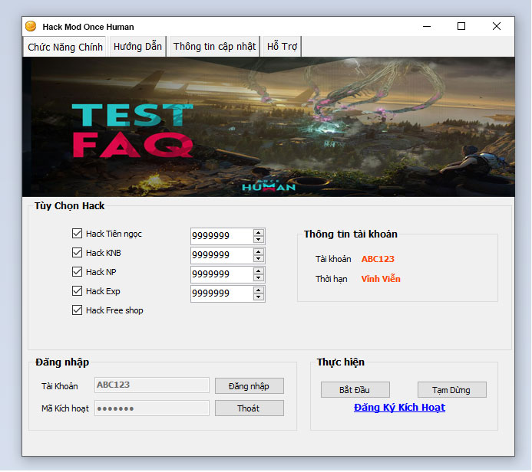Screen dimensions: 532x472
Task: Uncheck the Hack Tiên ngọc checkbox
Action: (x=77, y=233)
